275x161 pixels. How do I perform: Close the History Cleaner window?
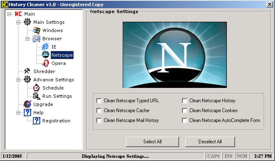pos(270,5)
